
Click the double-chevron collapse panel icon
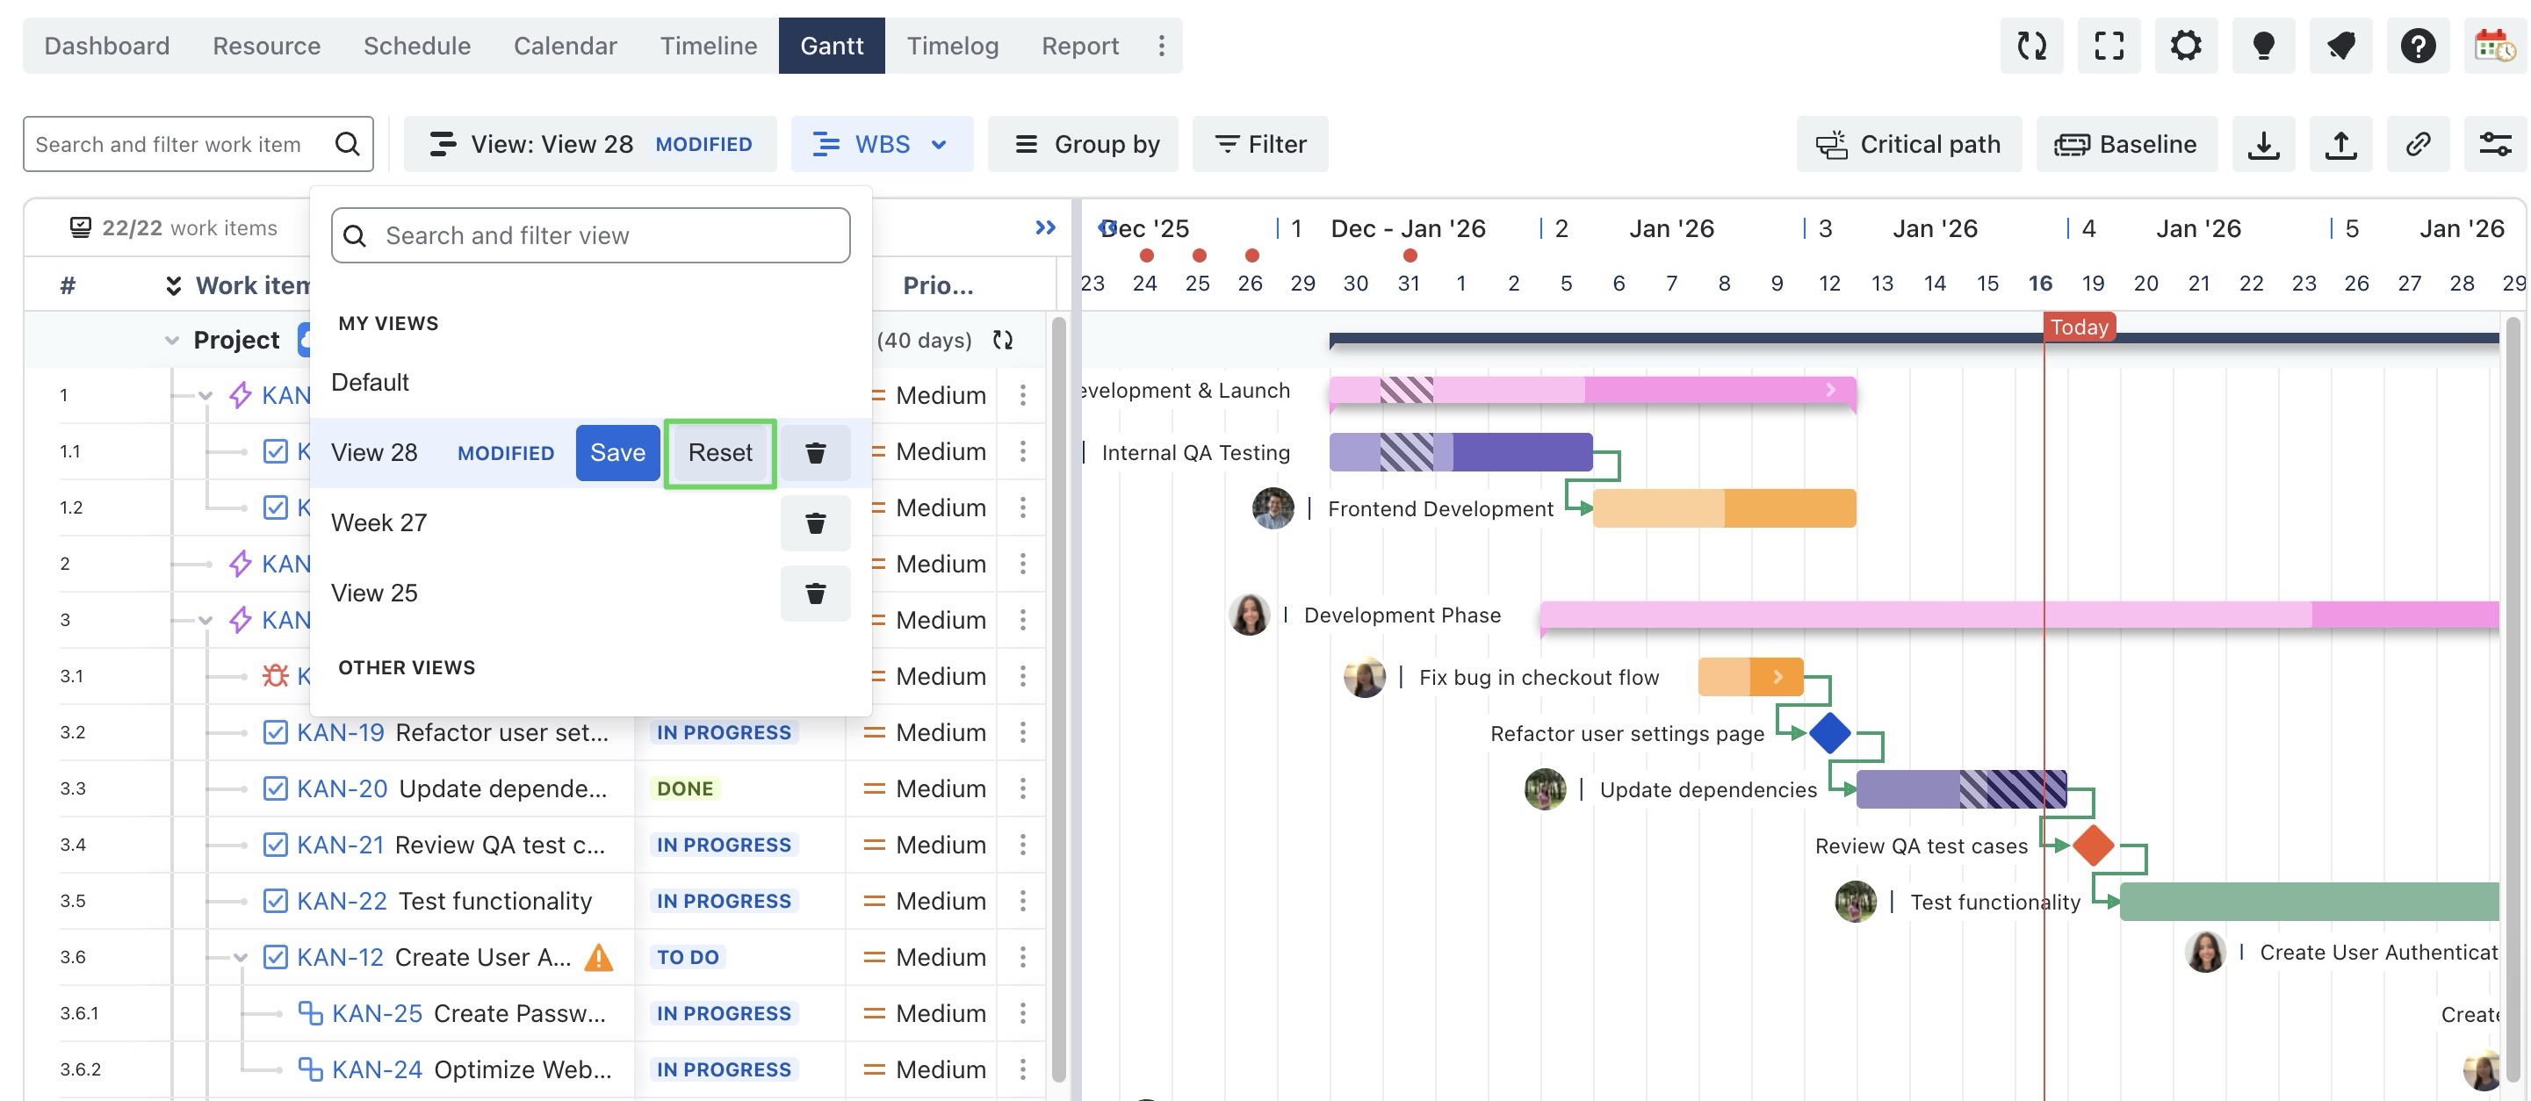pos(1044,228)
